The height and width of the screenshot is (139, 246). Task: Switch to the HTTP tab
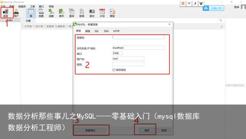[x=116, y=31]
